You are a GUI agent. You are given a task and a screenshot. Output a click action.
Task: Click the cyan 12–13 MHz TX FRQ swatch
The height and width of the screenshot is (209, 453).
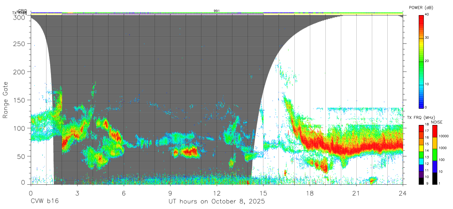(x=421, y=161)
